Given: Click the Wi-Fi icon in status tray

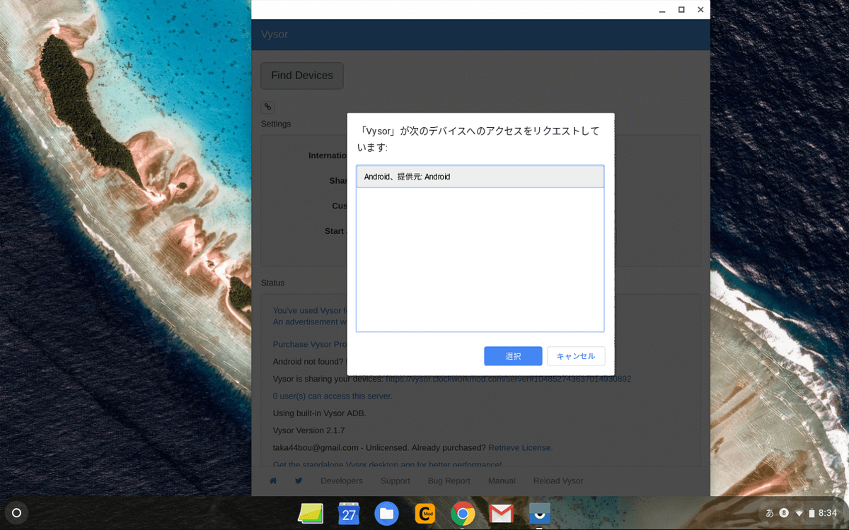Looking at the screenshot, I should point(799,513).
